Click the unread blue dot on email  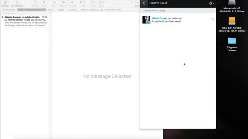[2, 17]
